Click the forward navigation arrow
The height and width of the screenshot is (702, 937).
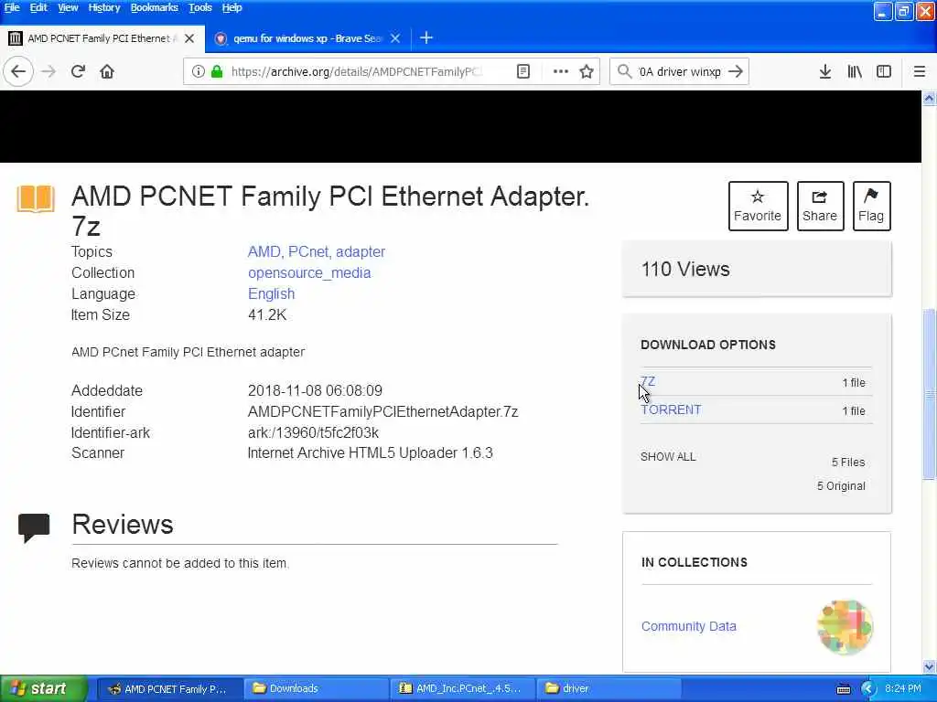tap(48, 71)
